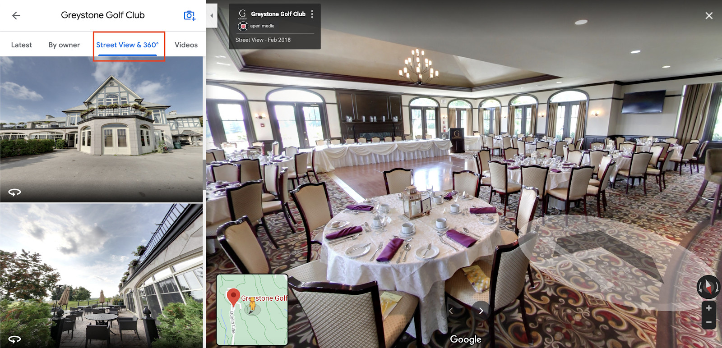Click the aperi media contributor avatar
The height and width of the screenshot is (348, 722).
point(243,26)
